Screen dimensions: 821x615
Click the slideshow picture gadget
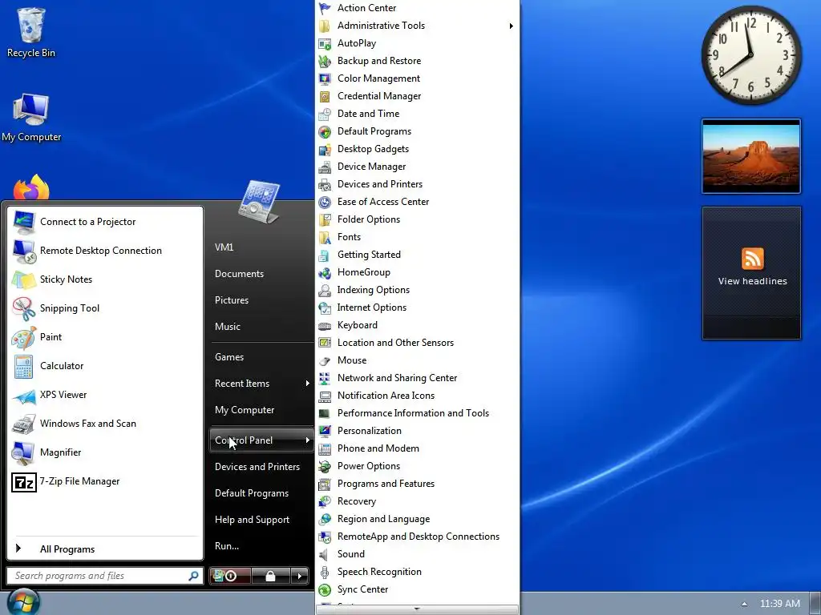(x=751, y=156)
